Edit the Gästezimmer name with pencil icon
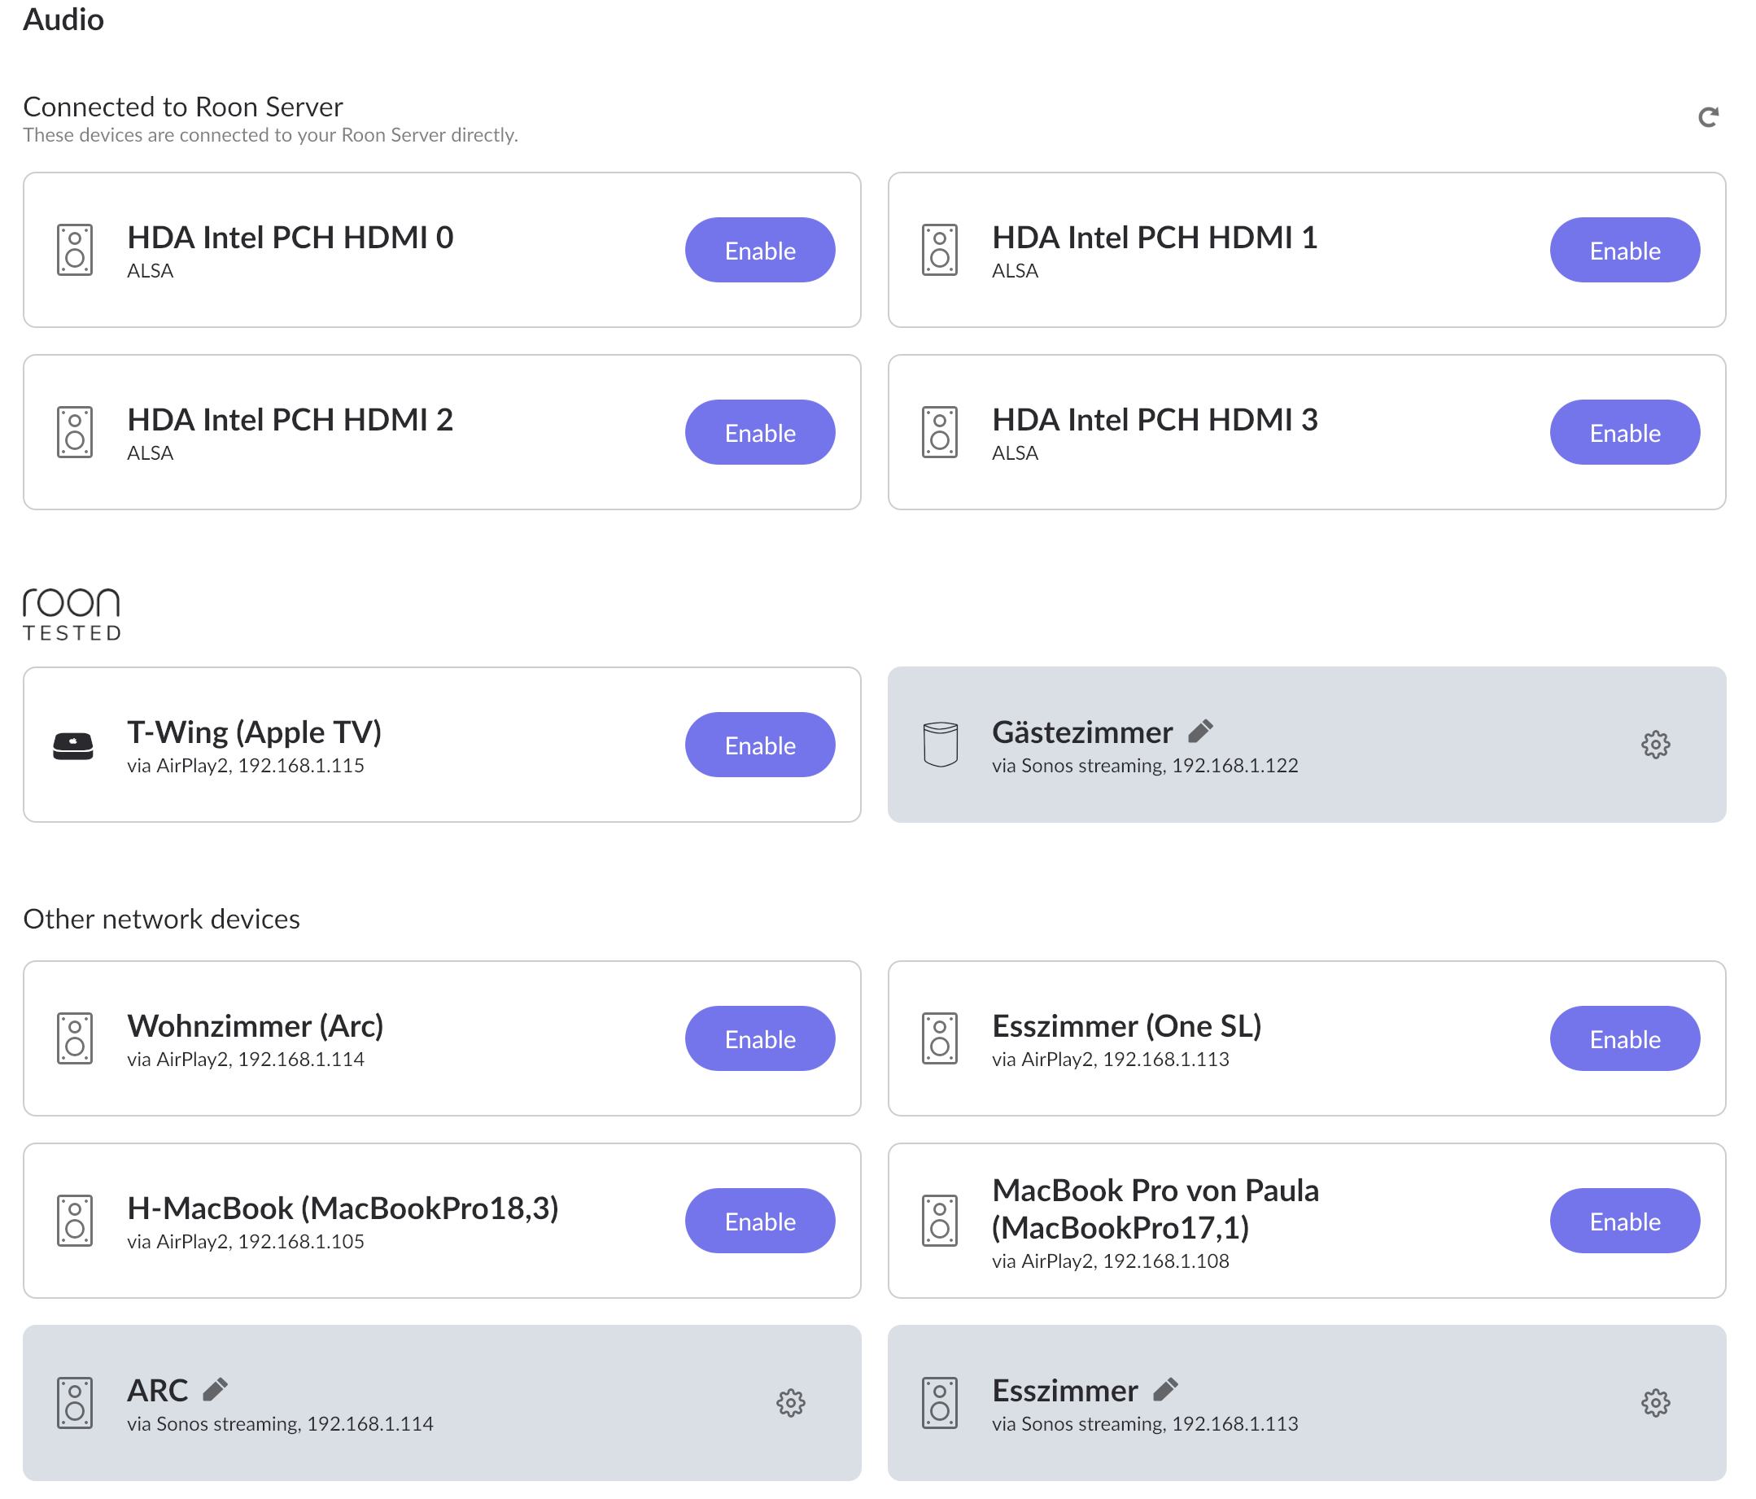The width and height of the screenshot is (1756, 1499). [1200, 731]
